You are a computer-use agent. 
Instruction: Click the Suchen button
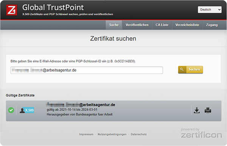pos(190,70)
